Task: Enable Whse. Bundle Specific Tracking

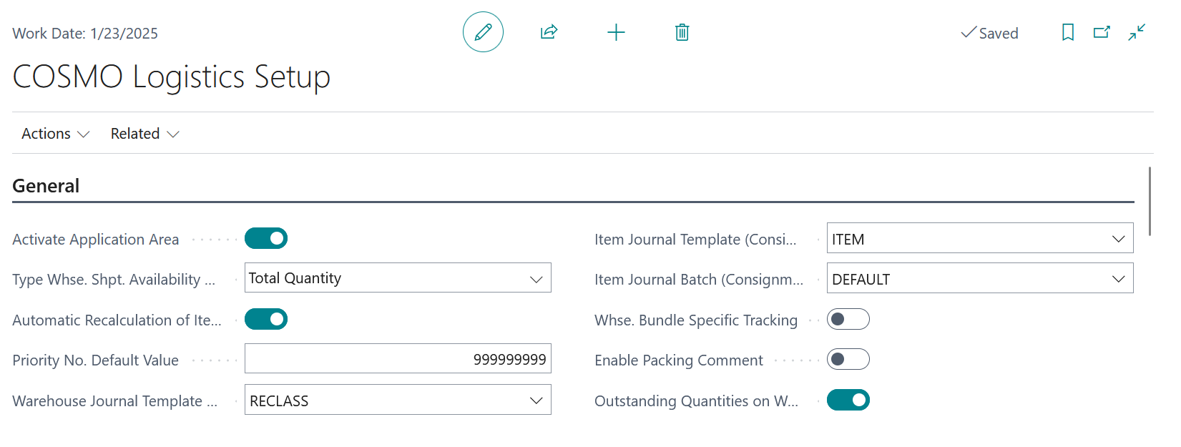Action: pyautogui.click(x=848, y=319)
